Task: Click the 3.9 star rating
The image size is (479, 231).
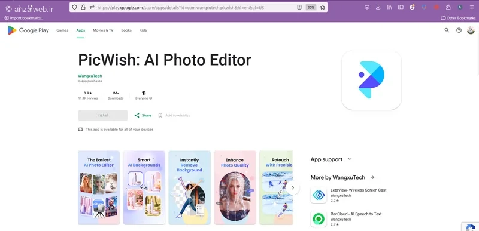Action: pyautogui.click(x=87, y=93)
